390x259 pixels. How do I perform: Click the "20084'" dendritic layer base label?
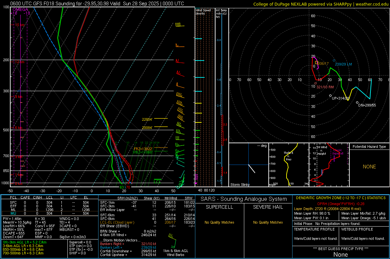tap(147, 127)
